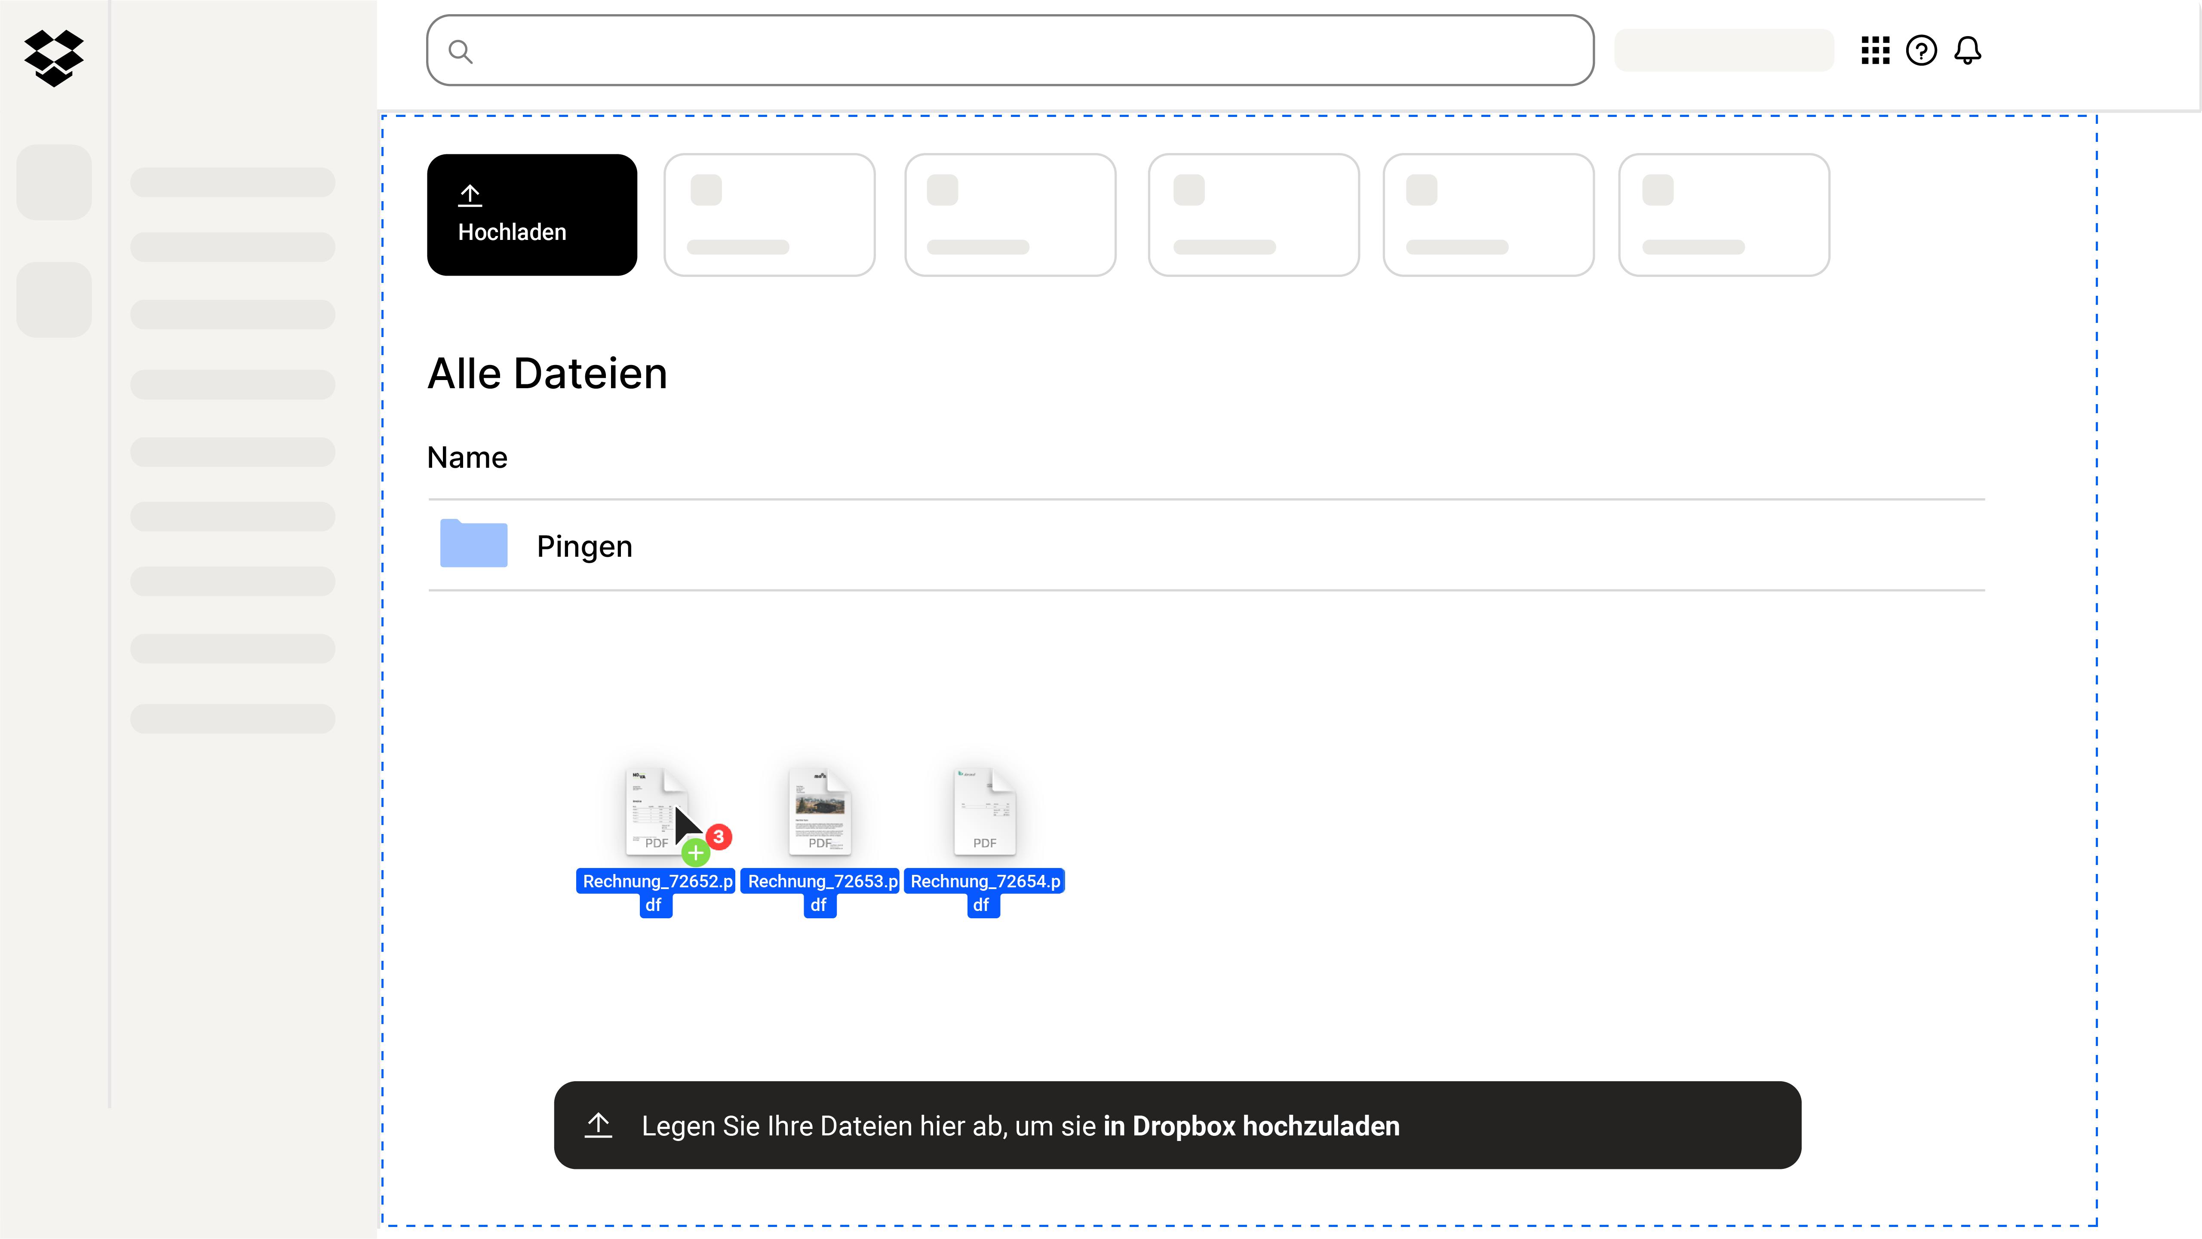
Task: Click the help question mark icon
Action: (1923, 50)
